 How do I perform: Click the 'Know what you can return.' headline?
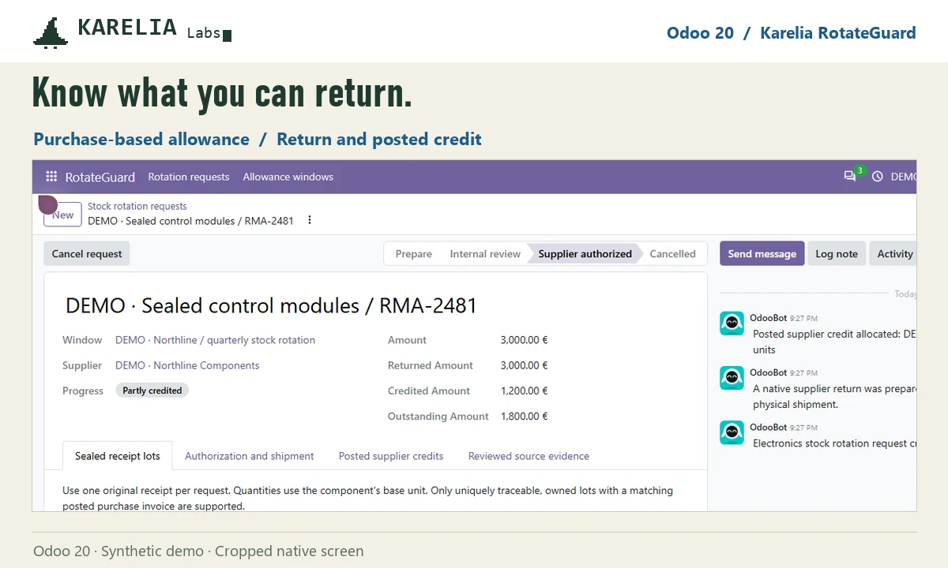tap(222, 93)
